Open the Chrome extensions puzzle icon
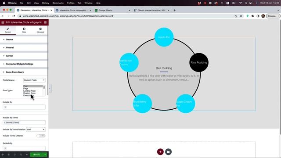 click(x=253, y=16)
